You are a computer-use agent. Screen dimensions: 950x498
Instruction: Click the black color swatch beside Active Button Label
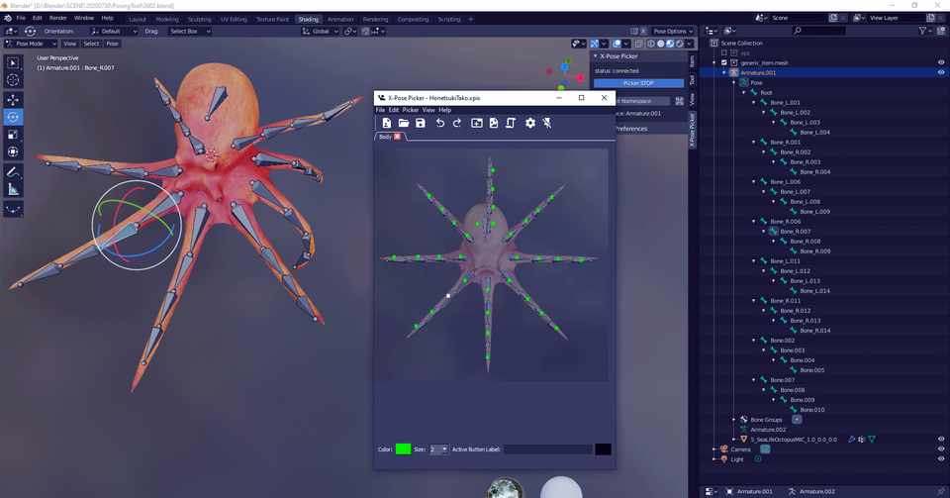[x=603, y=448]
